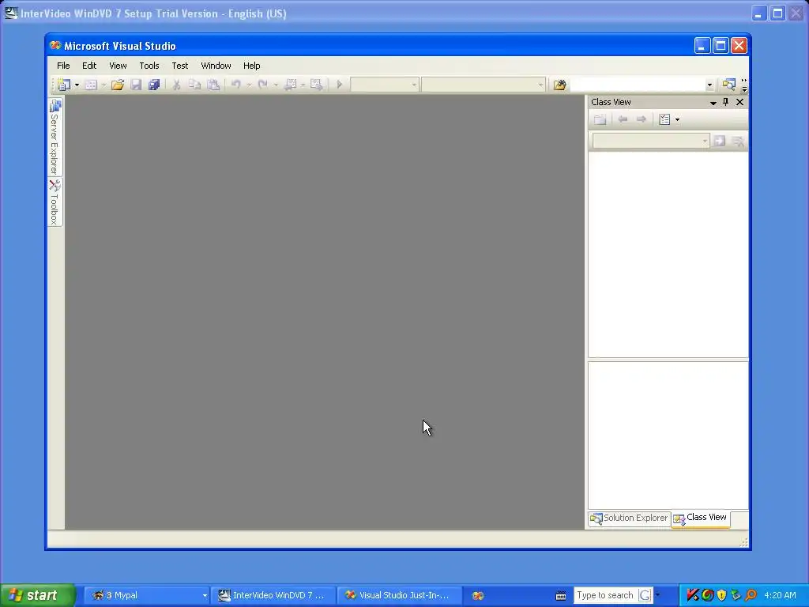Expand the New Project icon dropdown arrow

[x=77, y=85]
